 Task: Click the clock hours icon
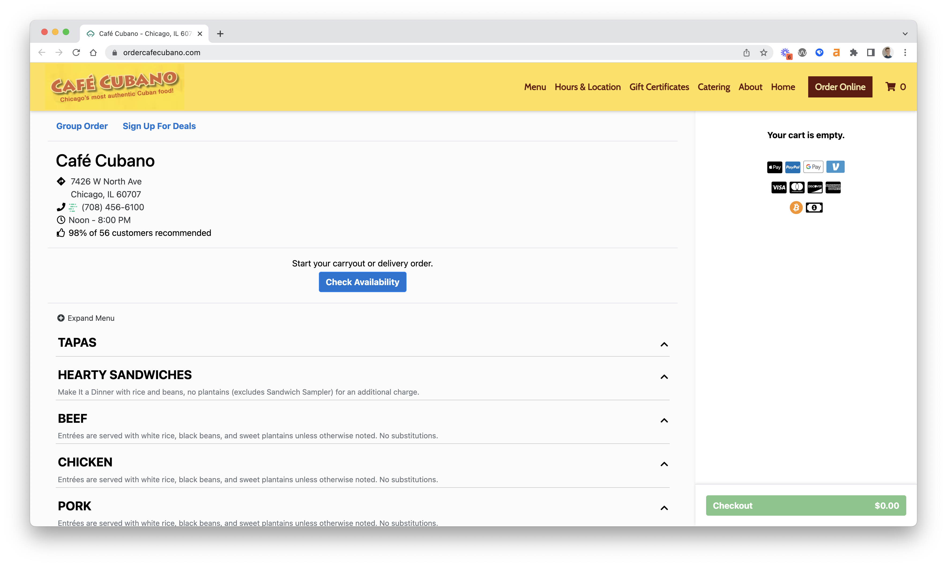click(x=61, y=220)
